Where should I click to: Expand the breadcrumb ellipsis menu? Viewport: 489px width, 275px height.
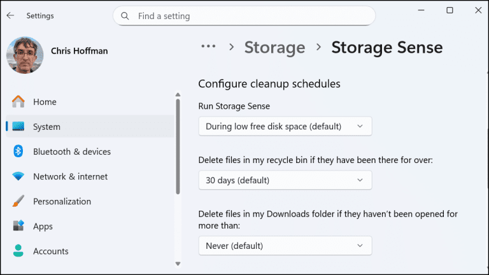[208, 47]
